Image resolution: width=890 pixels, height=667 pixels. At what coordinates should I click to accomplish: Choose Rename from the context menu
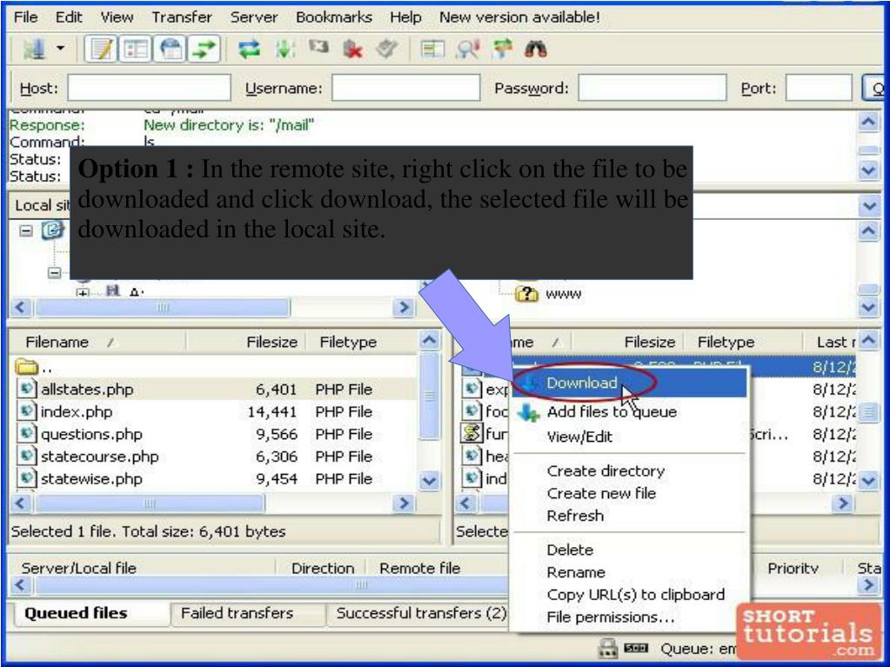pos(630,572)
